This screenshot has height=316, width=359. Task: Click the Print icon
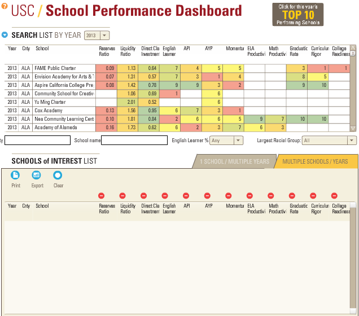[15, 175]
